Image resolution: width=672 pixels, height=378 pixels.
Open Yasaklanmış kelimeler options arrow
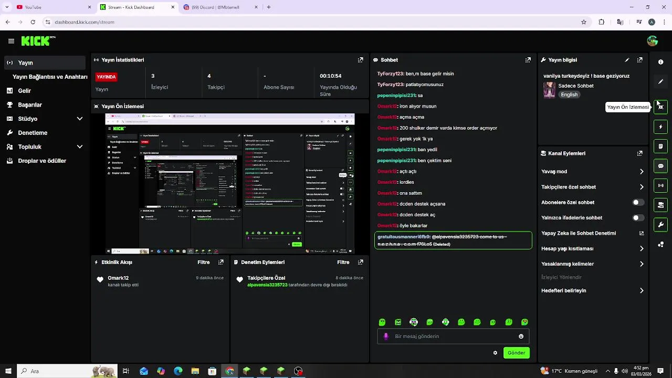[x=642, y=264]
